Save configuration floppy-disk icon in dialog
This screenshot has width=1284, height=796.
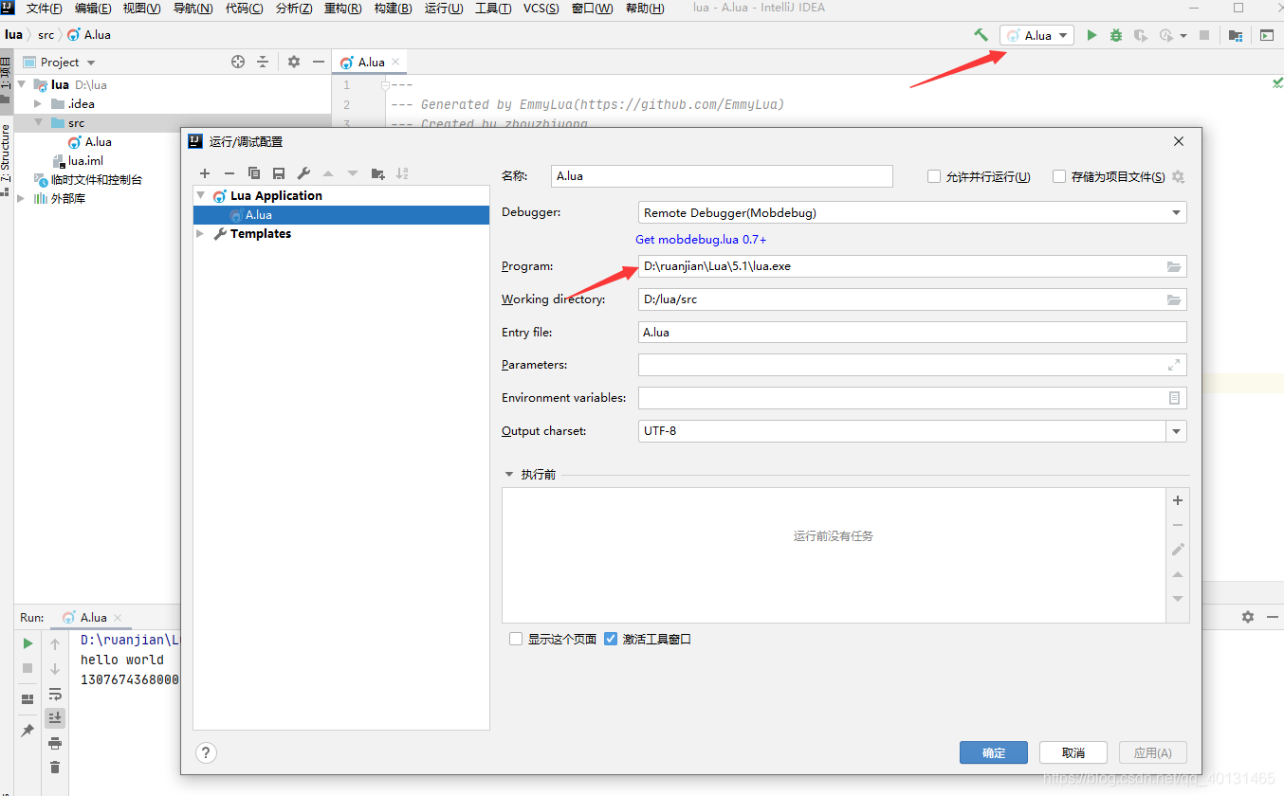pyautogui.click(x=279, y=173)
